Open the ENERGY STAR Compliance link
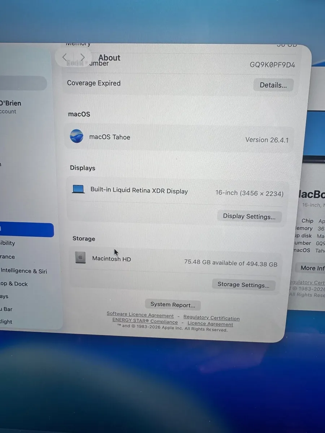Screen dimensions: 325x433 [144, 321]
